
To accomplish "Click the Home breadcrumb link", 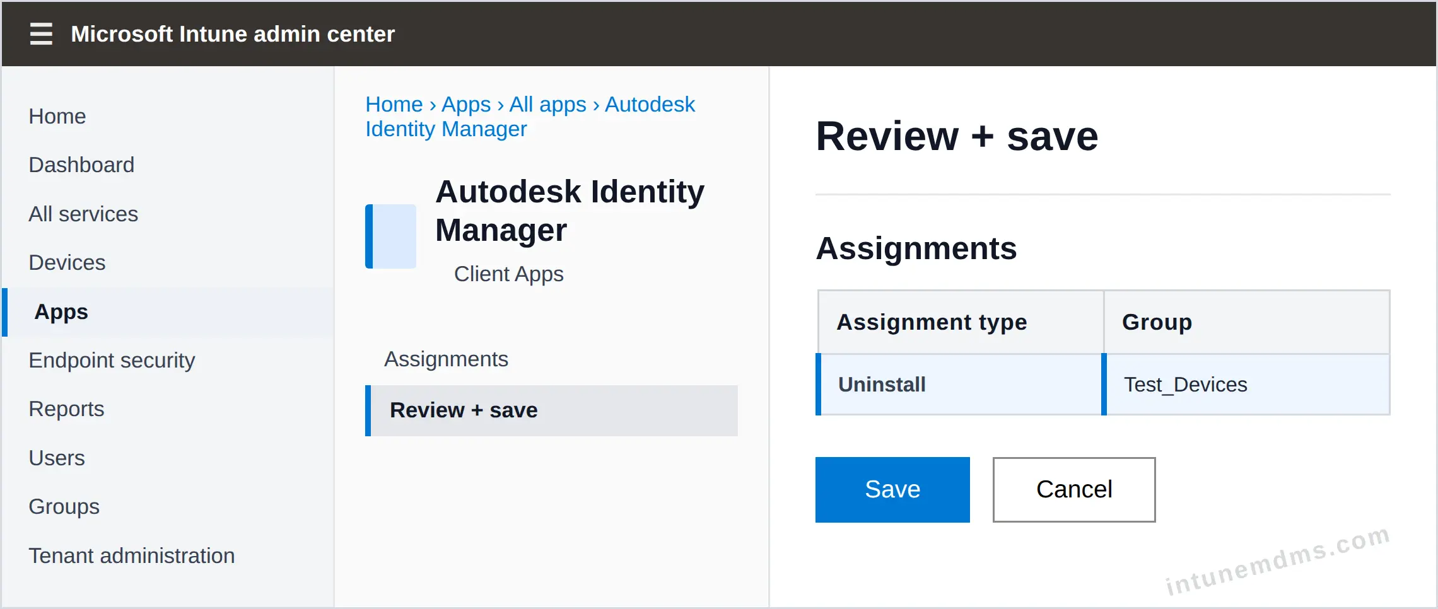I will (x=394, y=105).
